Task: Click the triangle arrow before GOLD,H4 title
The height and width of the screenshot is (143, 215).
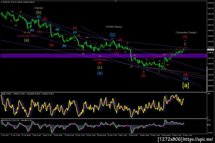Action: (x=1, y=2)
